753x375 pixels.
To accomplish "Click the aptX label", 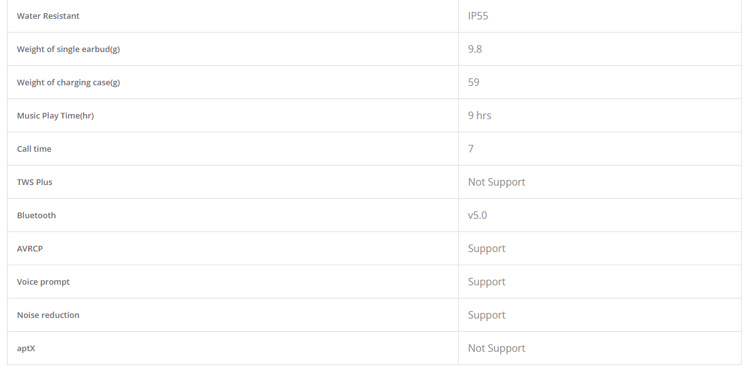I will (x=26, y=348).
